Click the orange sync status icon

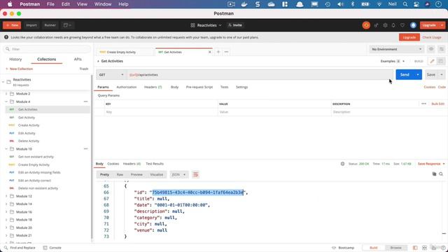[366, 25]
